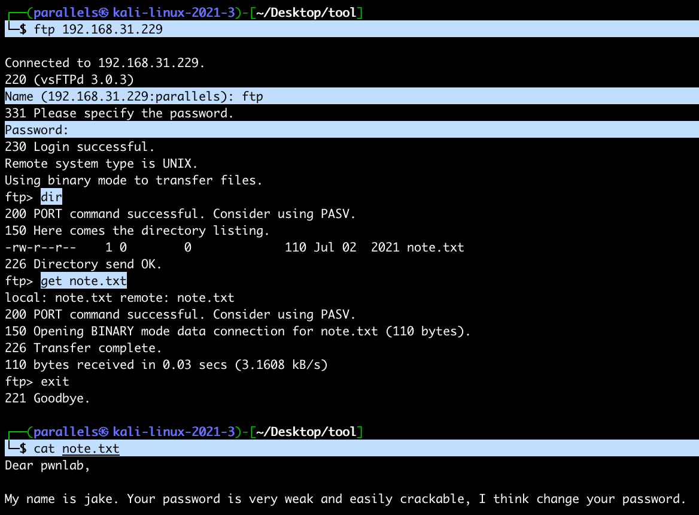Click the Kali symbol in the top prompt
699x515 pixels.
pos(104,13)
